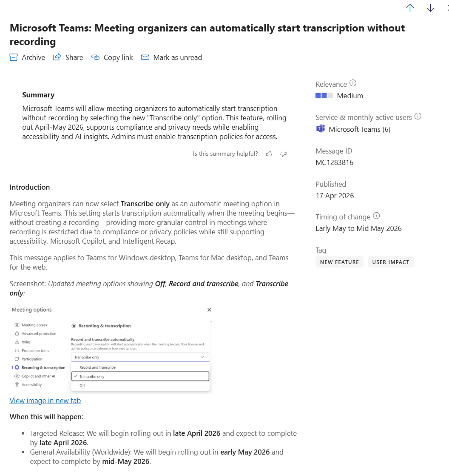Open View image in new tab link

(45, 401)
